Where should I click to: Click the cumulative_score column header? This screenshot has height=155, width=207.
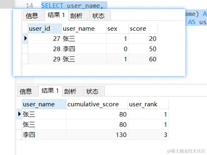click(x=97, y=104)
